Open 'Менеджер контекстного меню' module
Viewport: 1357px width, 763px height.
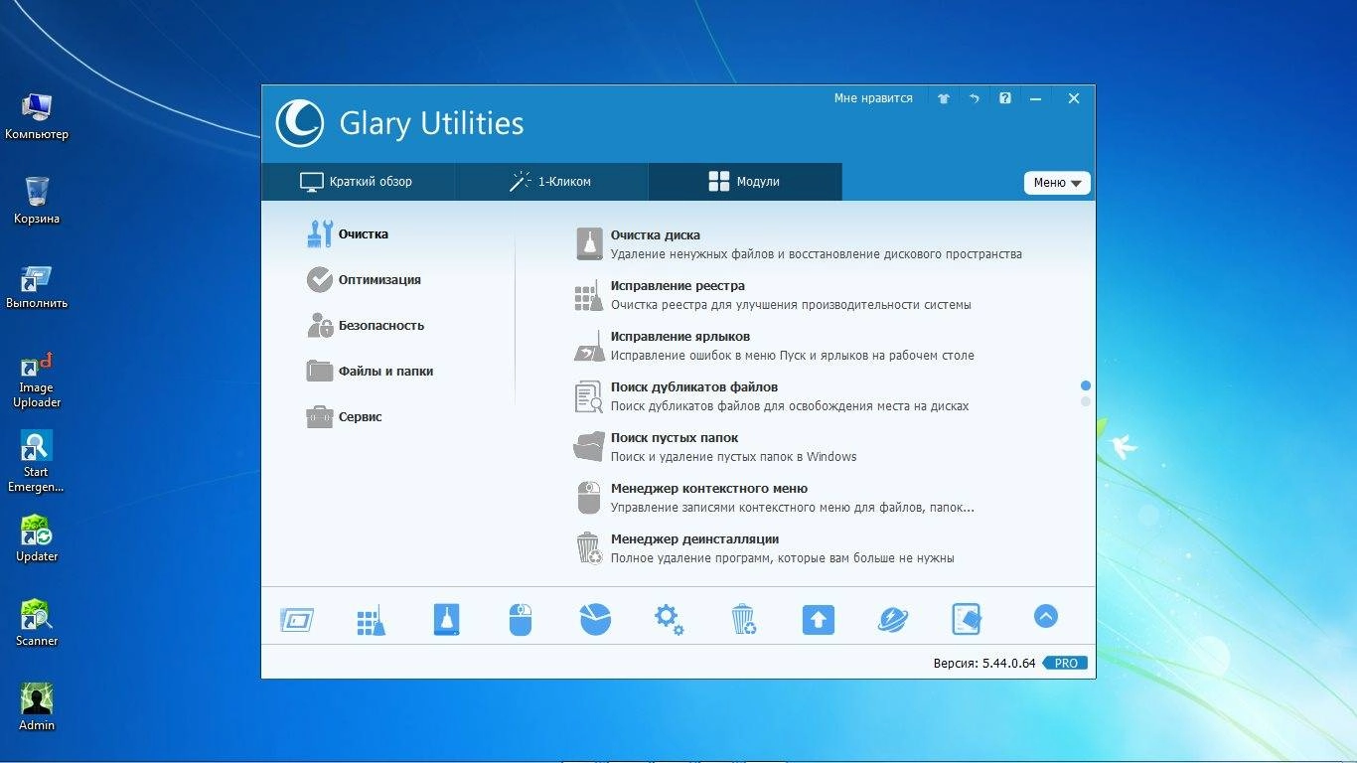pos(775,498)
